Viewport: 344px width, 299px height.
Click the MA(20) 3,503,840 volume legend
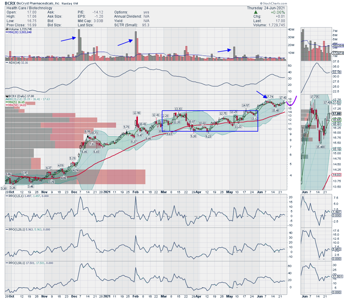(x=19, y=32)
